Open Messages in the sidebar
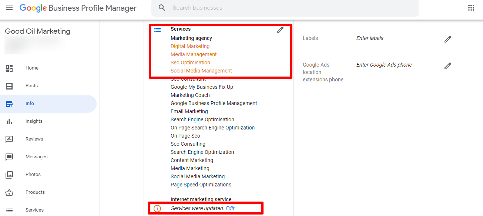 [37, 157]
